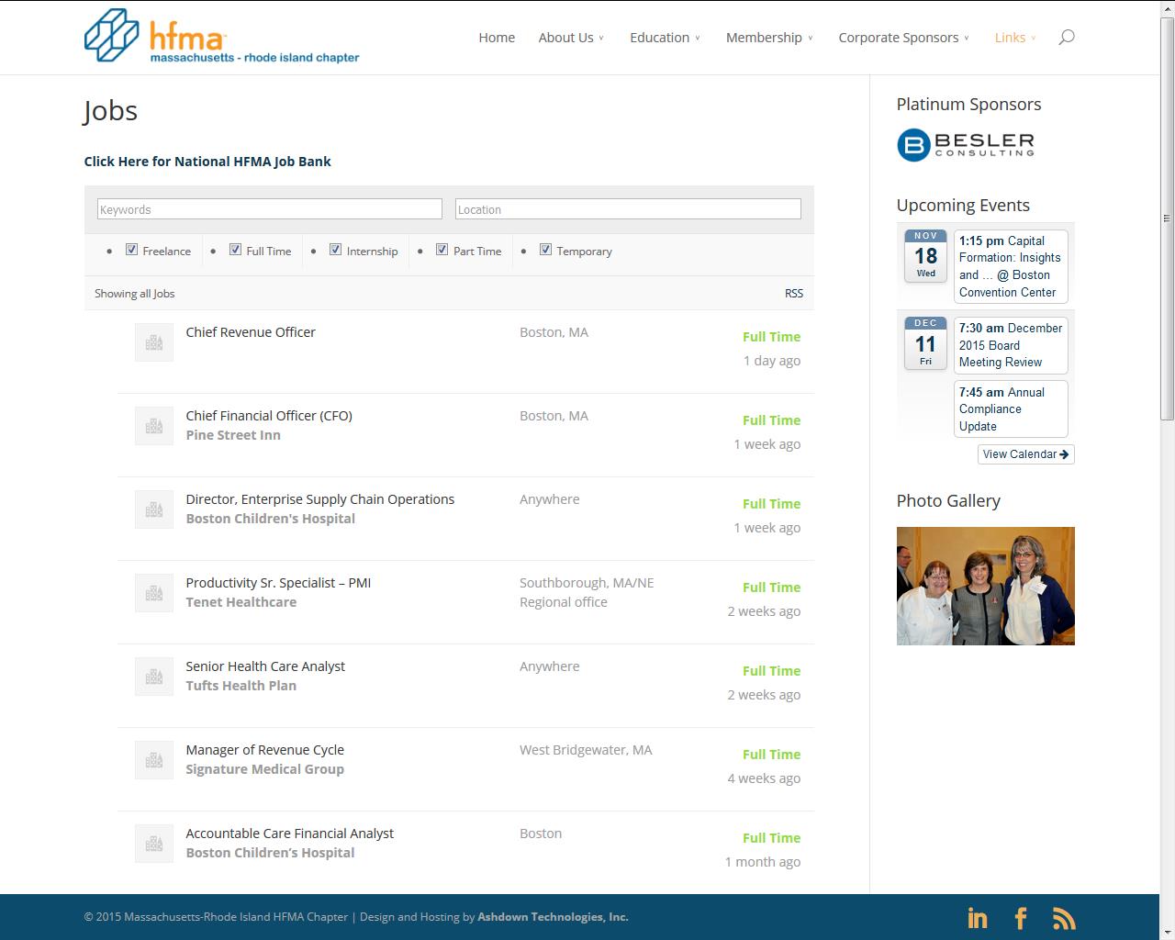Open Productivity Sr. Specialist – PMI job
This screenshot has width=1175, height=940.
click(278, 583)
